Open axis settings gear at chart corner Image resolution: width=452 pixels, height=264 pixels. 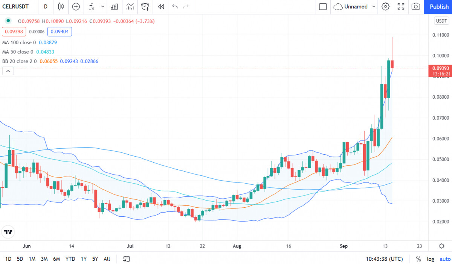[x=441, y=246]
